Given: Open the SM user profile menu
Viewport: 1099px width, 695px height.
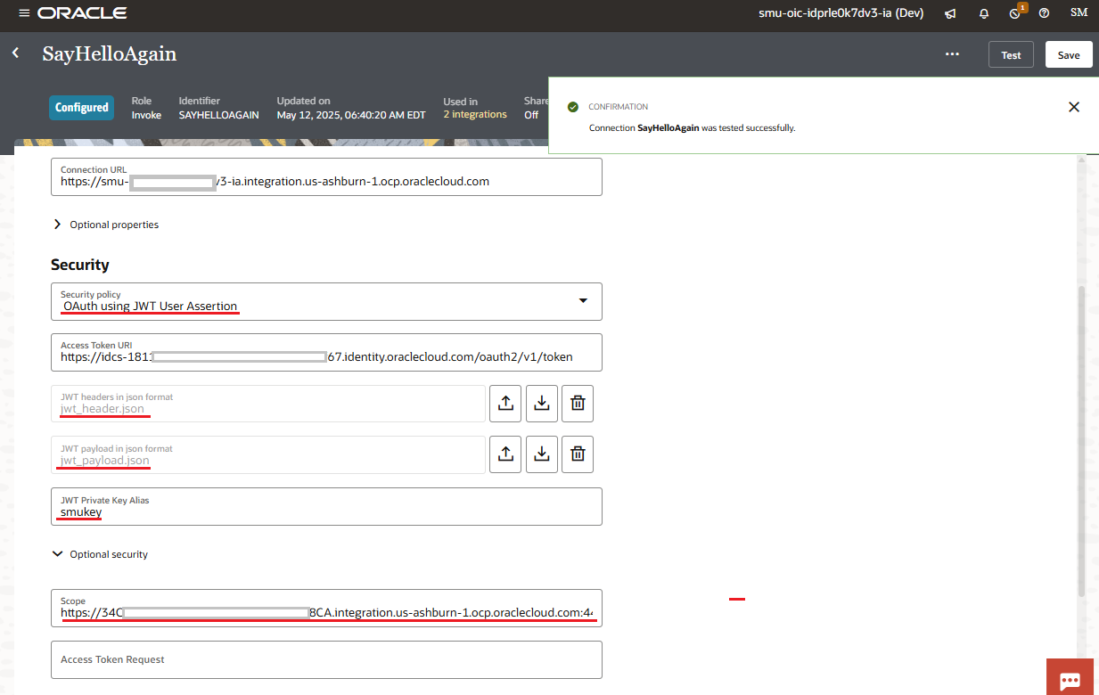Looking at the screenshot, I should pos(1078,13).
